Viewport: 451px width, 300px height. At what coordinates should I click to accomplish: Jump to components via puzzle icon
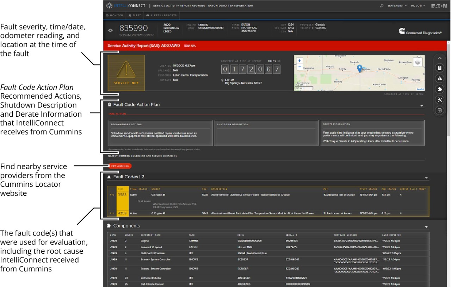(x=440, y=89)
